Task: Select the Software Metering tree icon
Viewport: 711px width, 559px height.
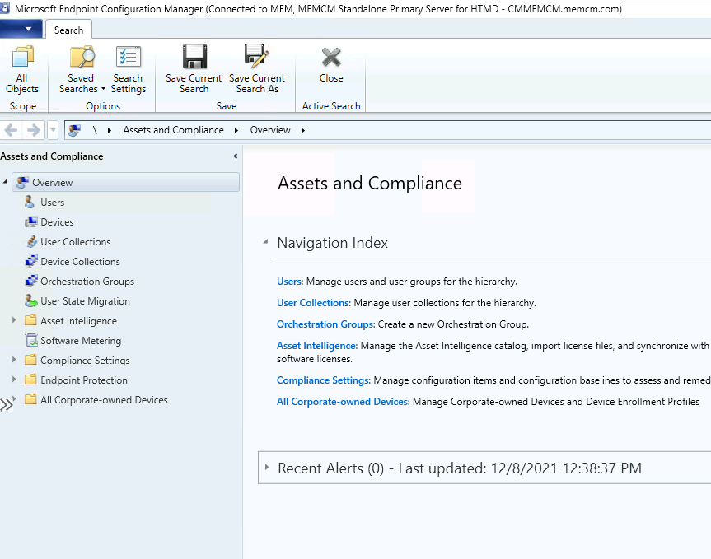Action: (31, 340)
